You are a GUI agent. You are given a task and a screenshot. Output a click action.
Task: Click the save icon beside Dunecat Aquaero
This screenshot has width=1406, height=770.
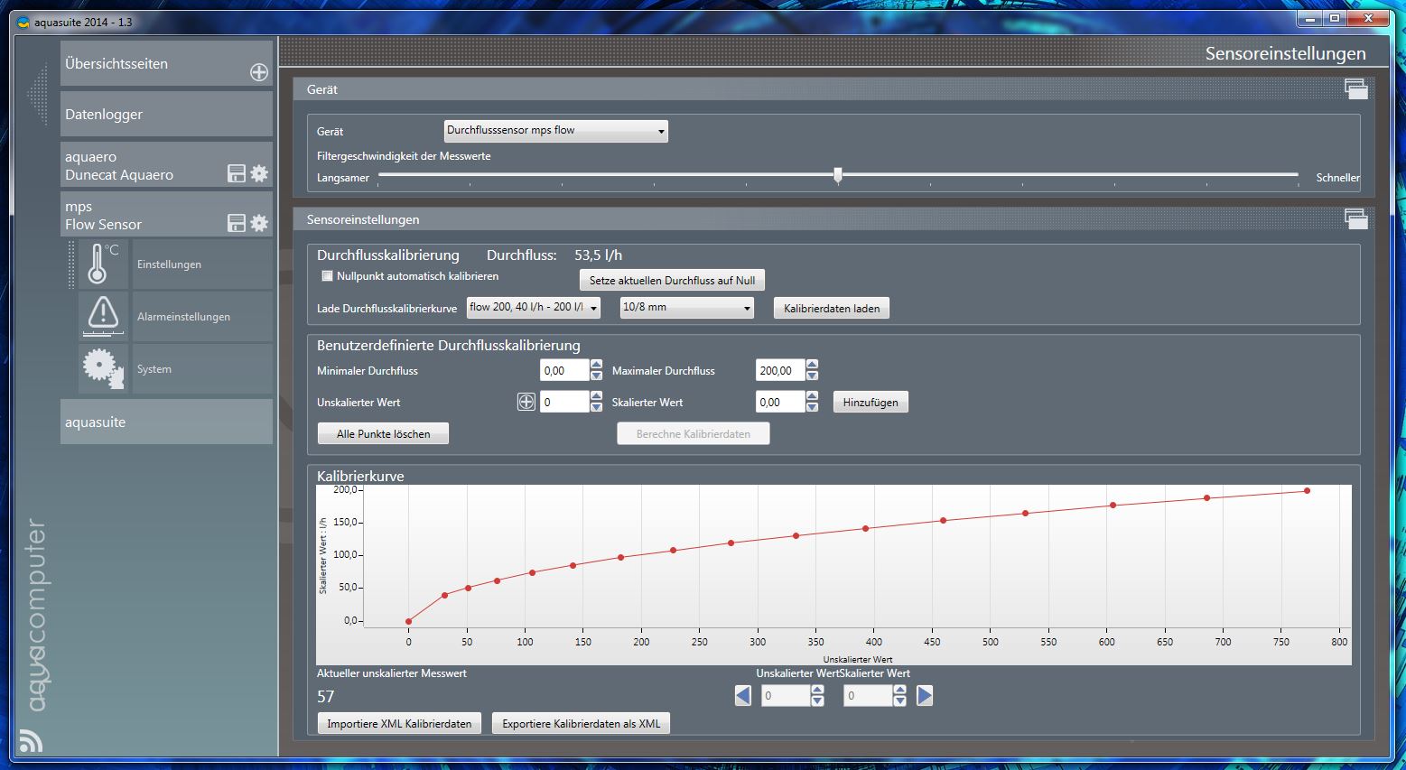point(236,173)
